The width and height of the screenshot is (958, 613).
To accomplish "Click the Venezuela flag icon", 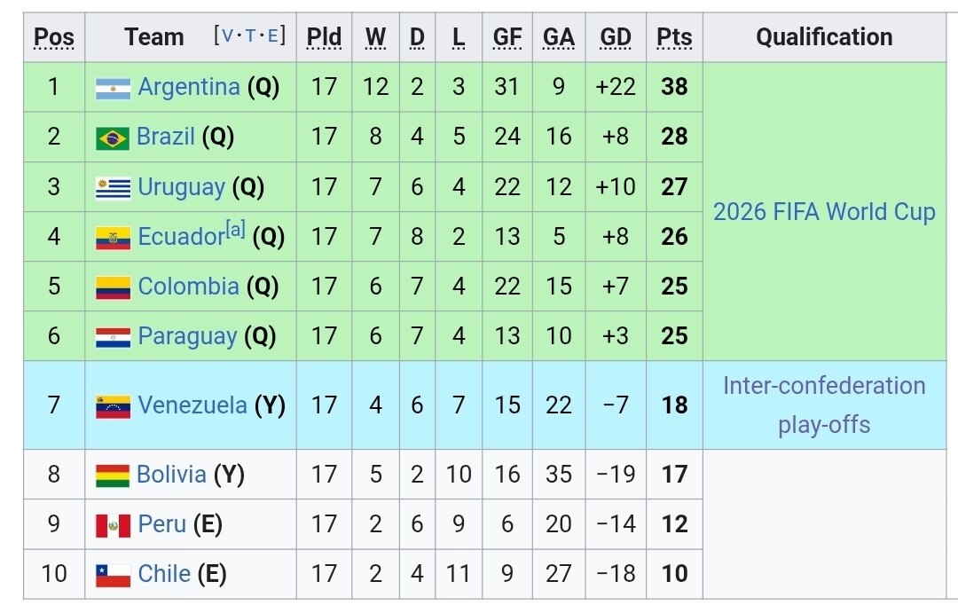I will point(113,406).
